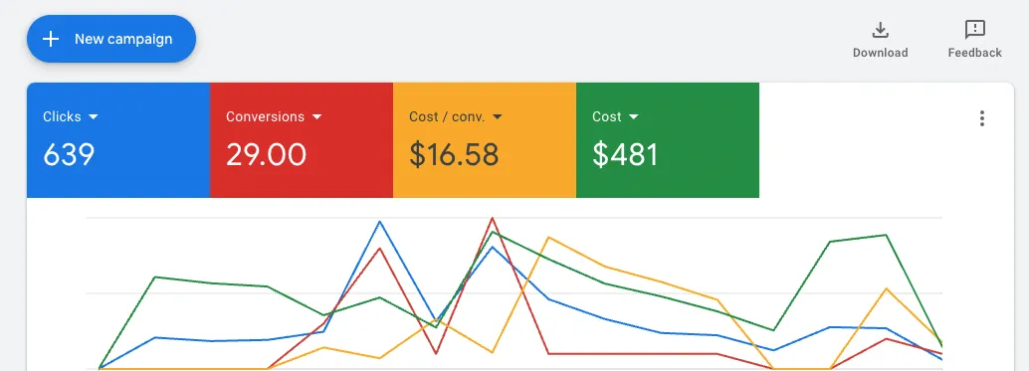The width and height of the screenshot is (1029, 371).
Task: Expand the Cost metric dropdown arrow
Action: tap(633, 116)
